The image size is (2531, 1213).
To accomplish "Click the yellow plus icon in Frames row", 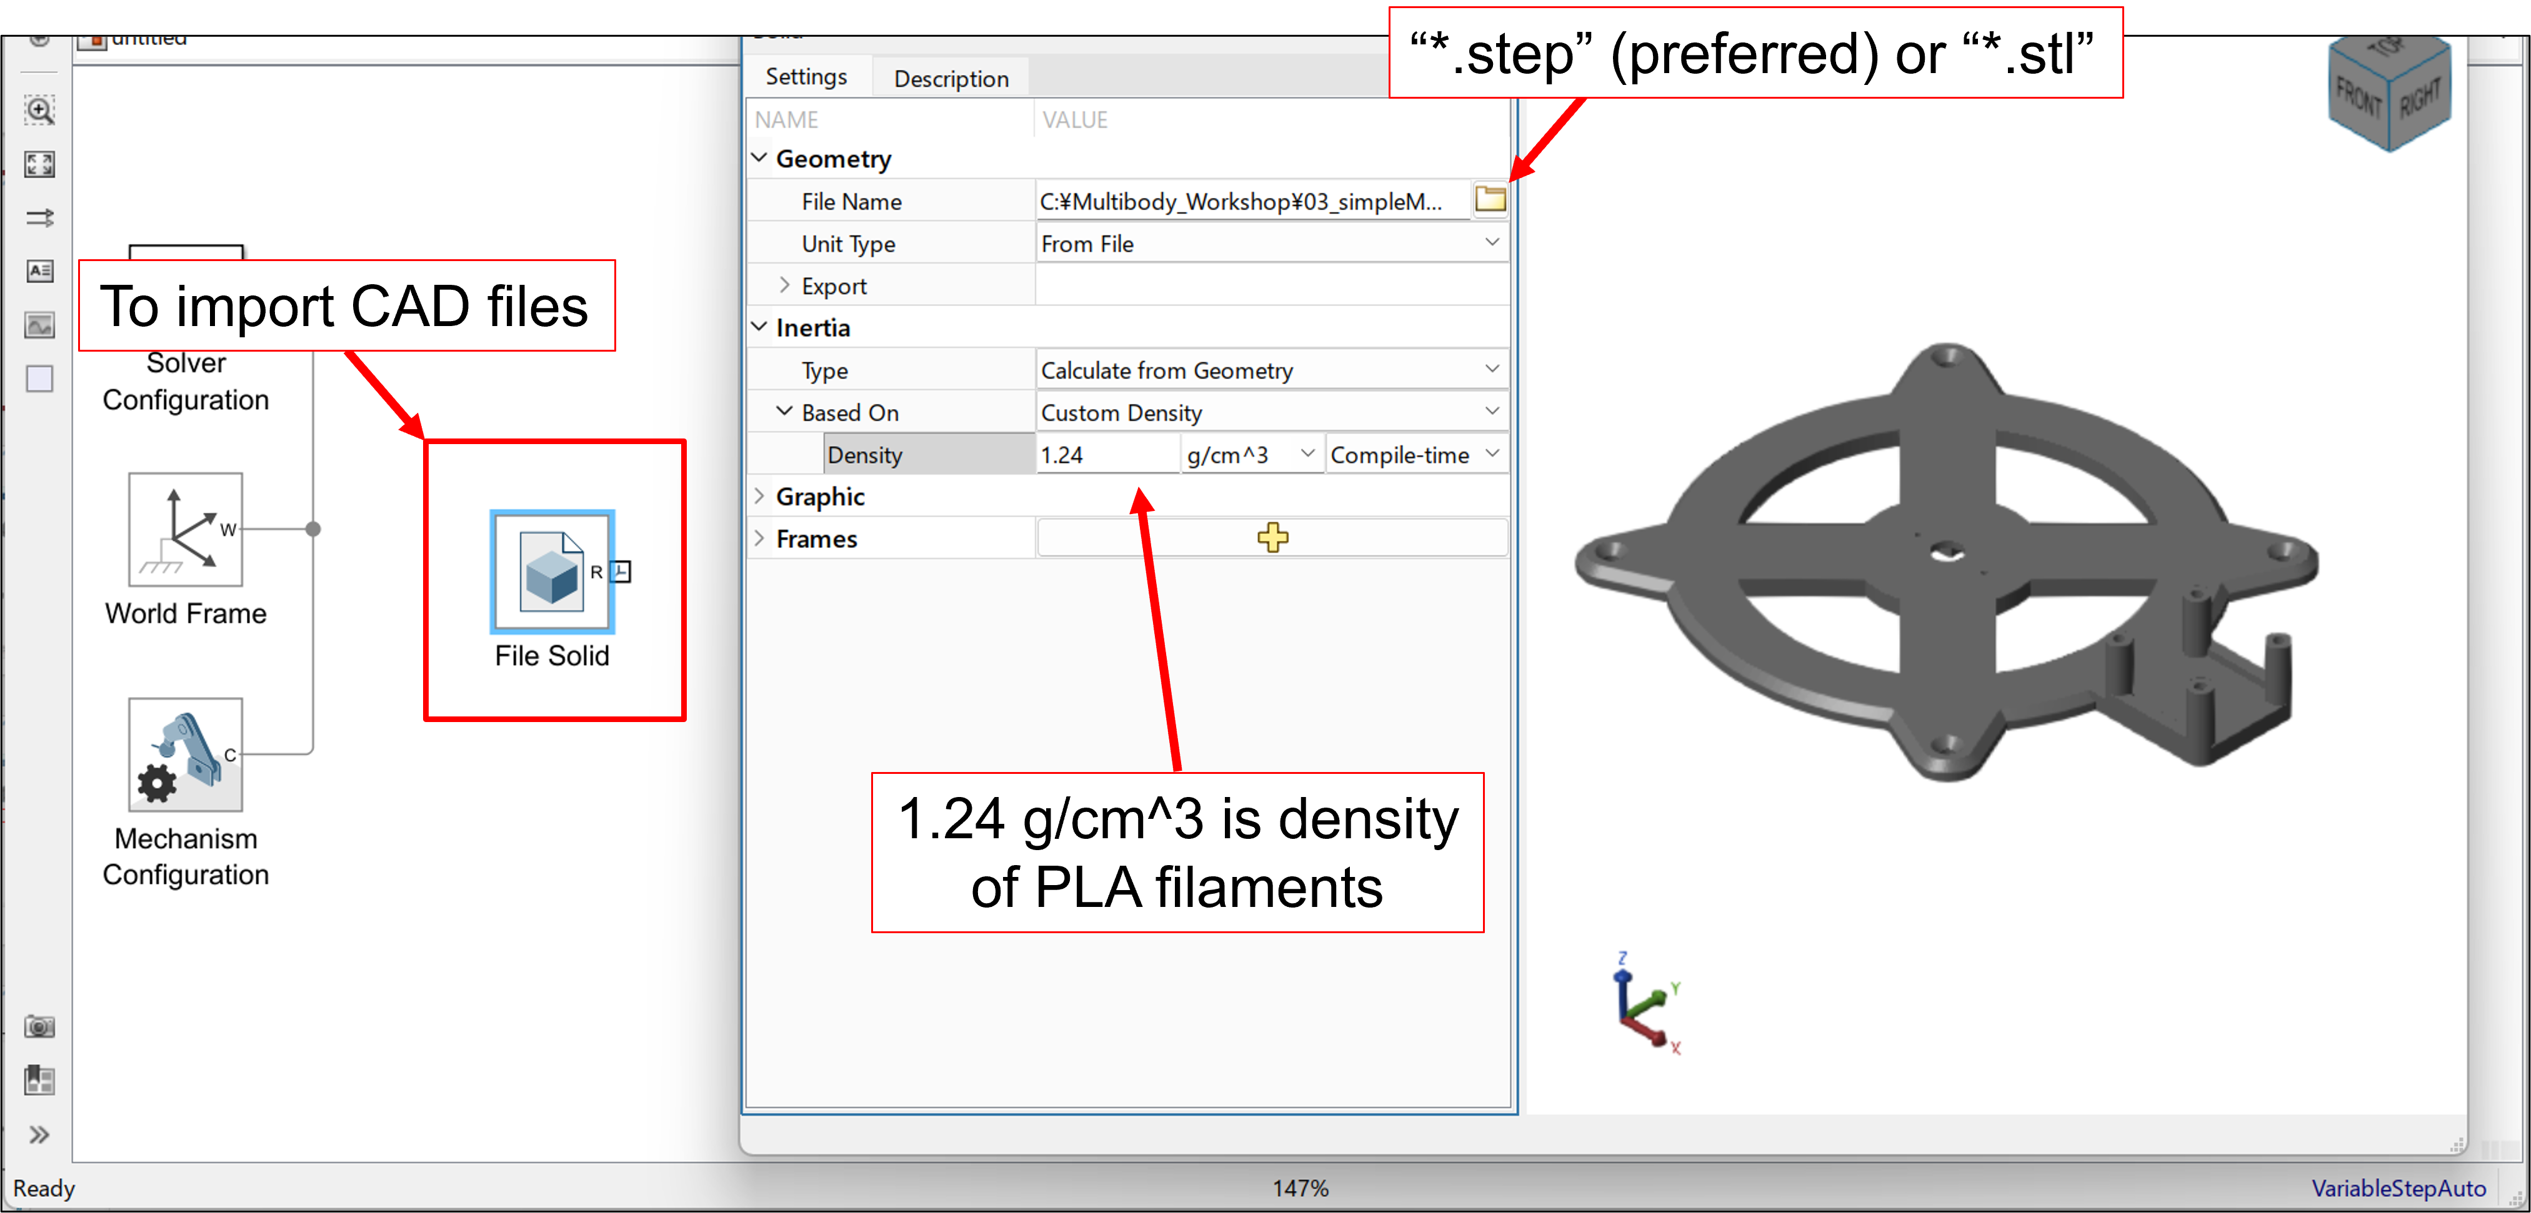I will [1272, 537].
